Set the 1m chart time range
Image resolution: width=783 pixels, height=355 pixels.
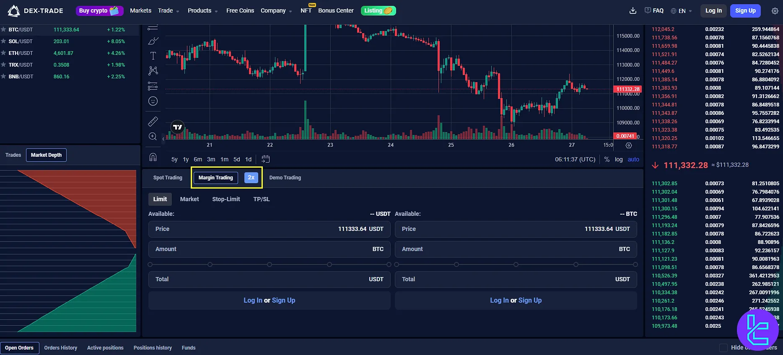click(224, 159)
